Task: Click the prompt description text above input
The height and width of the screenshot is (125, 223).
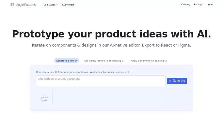Action: 84,72
